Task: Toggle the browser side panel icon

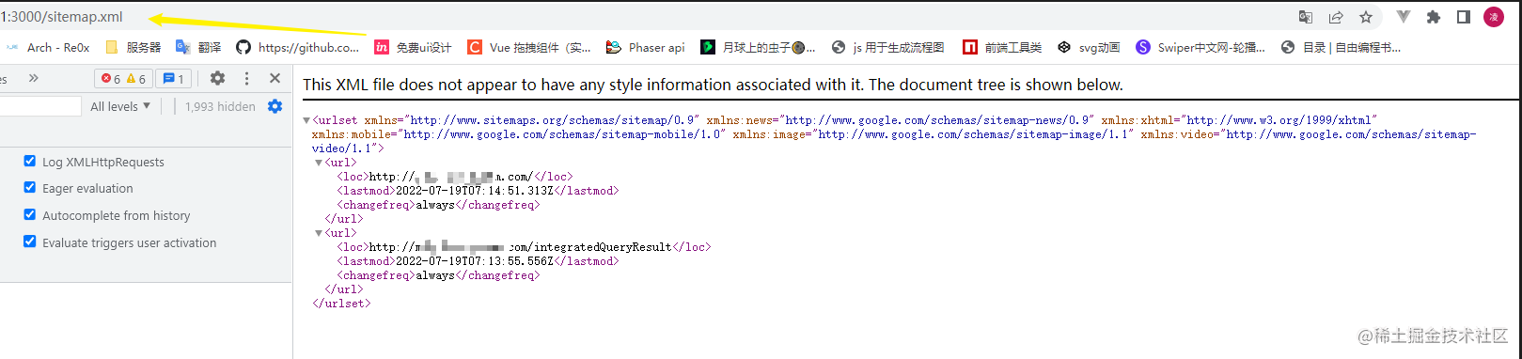Action: click(1464, 17)
